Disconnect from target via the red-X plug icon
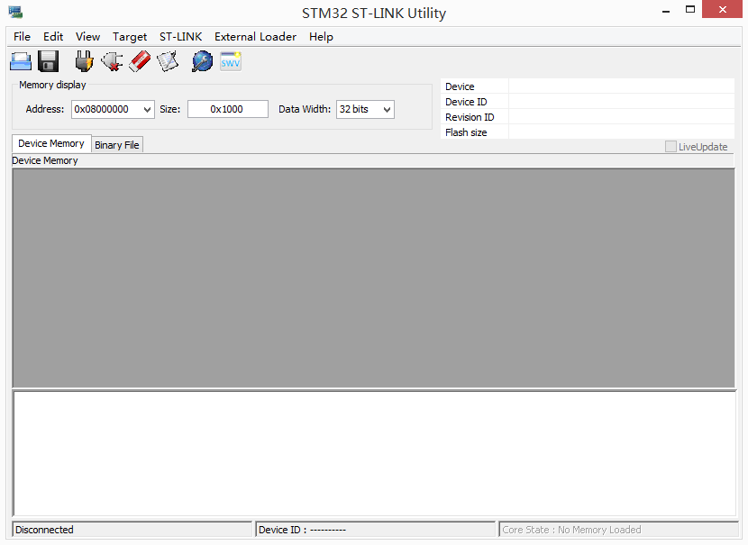Screen dimensions: 748x545 click(x=111, y=60)
